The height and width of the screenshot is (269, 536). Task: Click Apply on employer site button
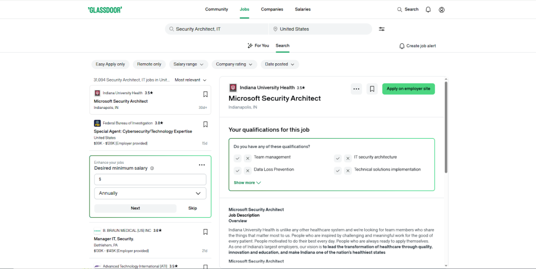(408, 89)
